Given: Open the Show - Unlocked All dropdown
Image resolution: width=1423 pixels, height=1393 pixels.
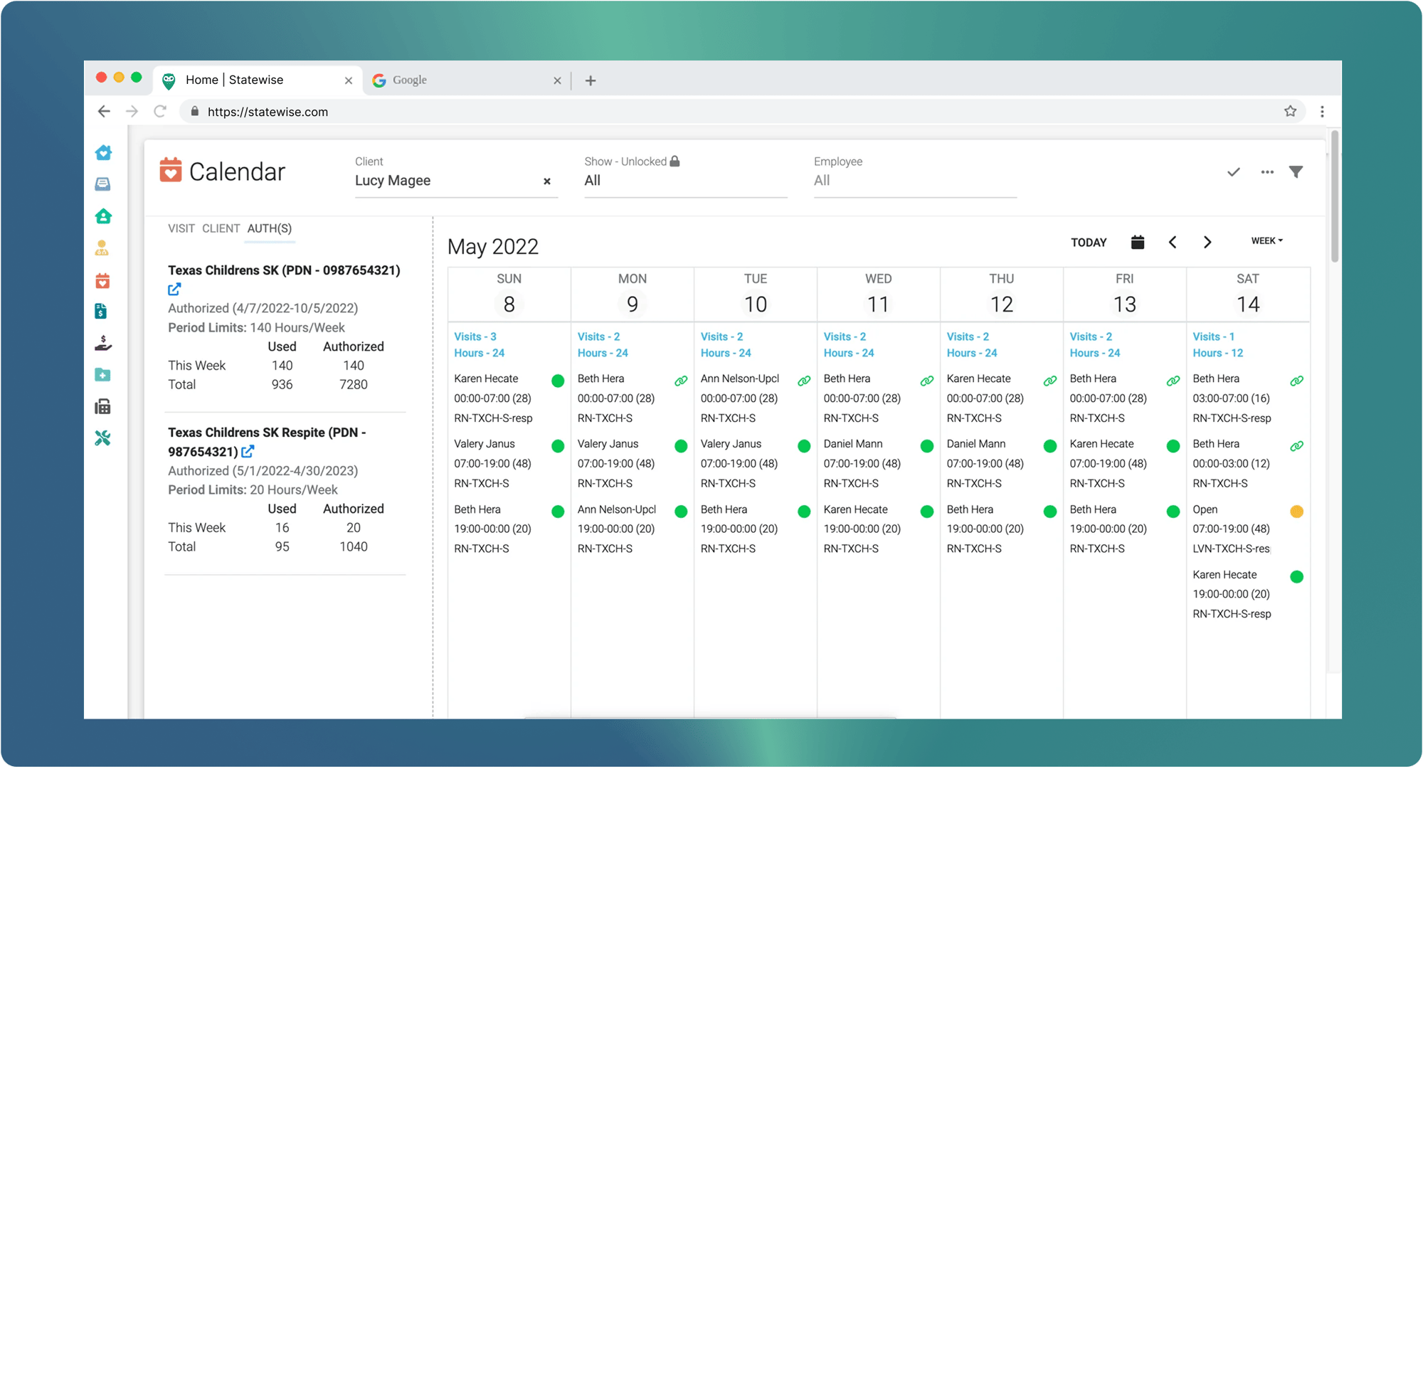Looking at the screenshot, I should (684, 181).
